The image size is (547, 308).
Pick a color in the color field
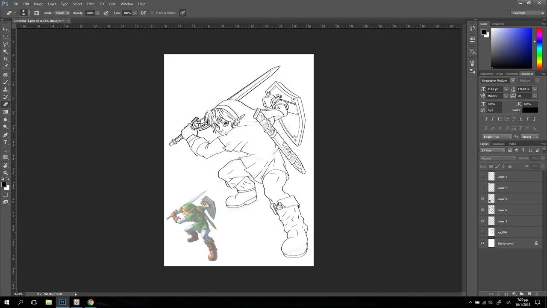(511, 48)
